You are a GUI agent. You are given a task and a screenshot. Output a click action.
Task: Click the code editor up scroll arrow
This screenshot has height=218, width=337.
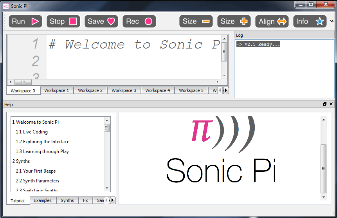pyautogui.click(x=224, y=39)
